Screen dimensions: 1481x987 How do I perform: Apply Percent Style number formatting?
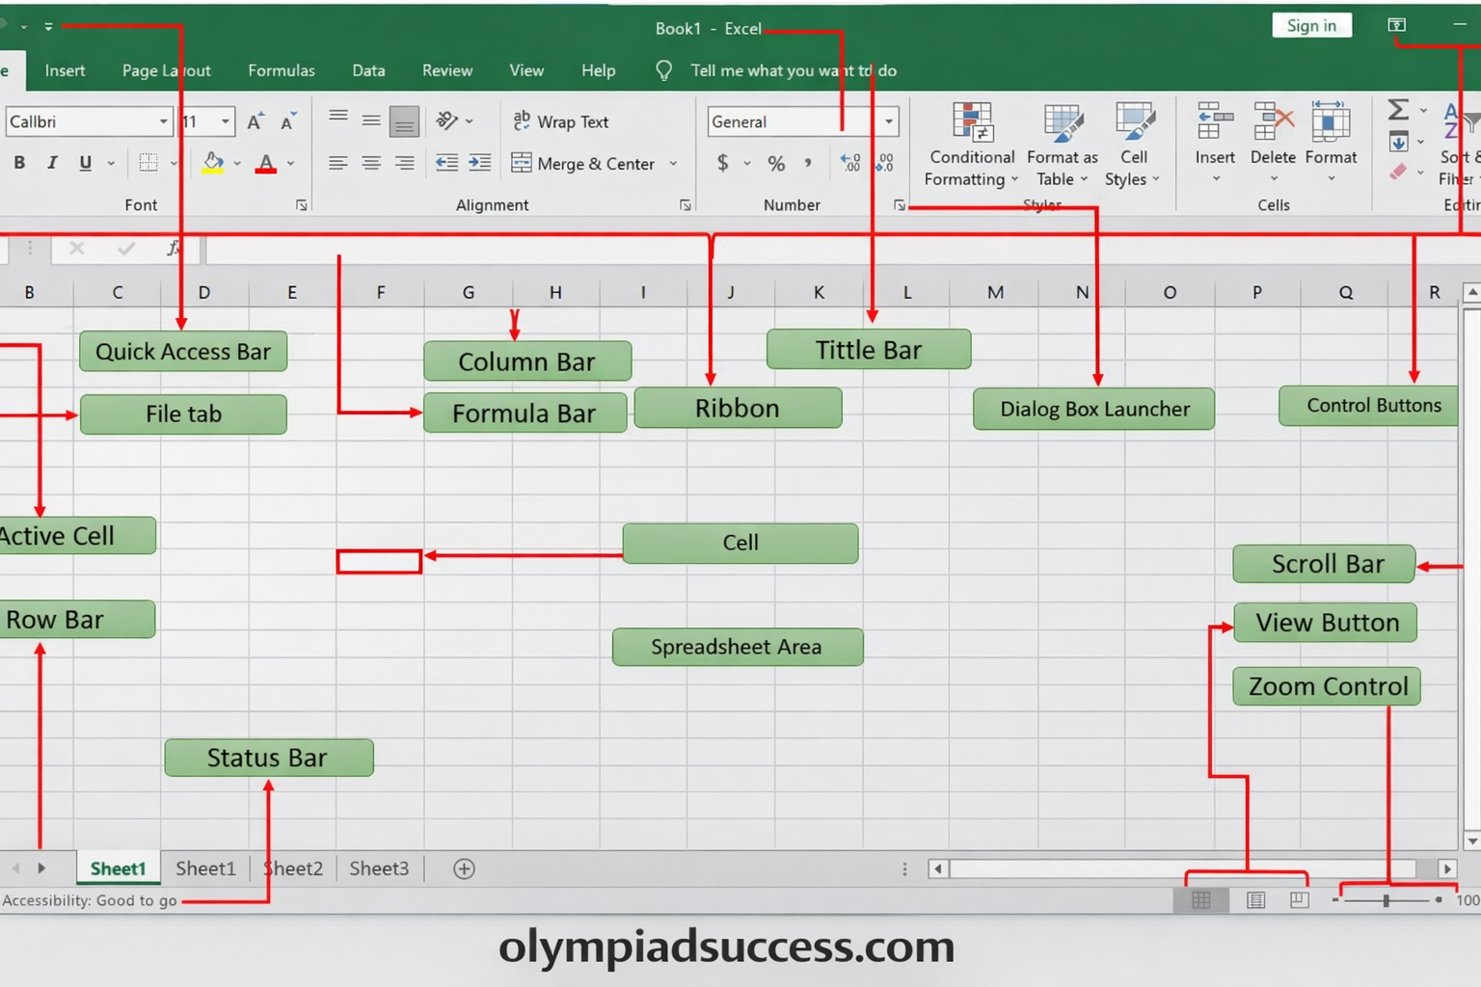point(775,163)
